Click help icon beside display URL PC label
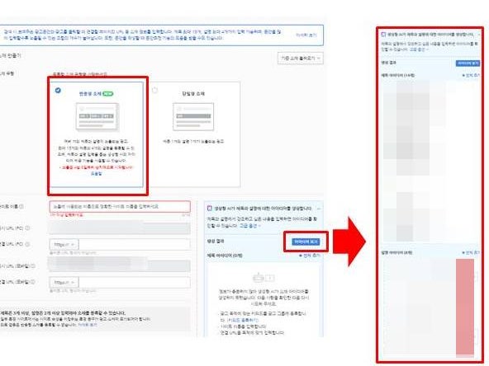 point(27,228)
